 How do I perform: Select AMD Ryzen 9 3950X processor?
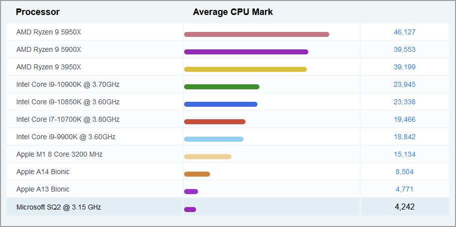[48, 67]
